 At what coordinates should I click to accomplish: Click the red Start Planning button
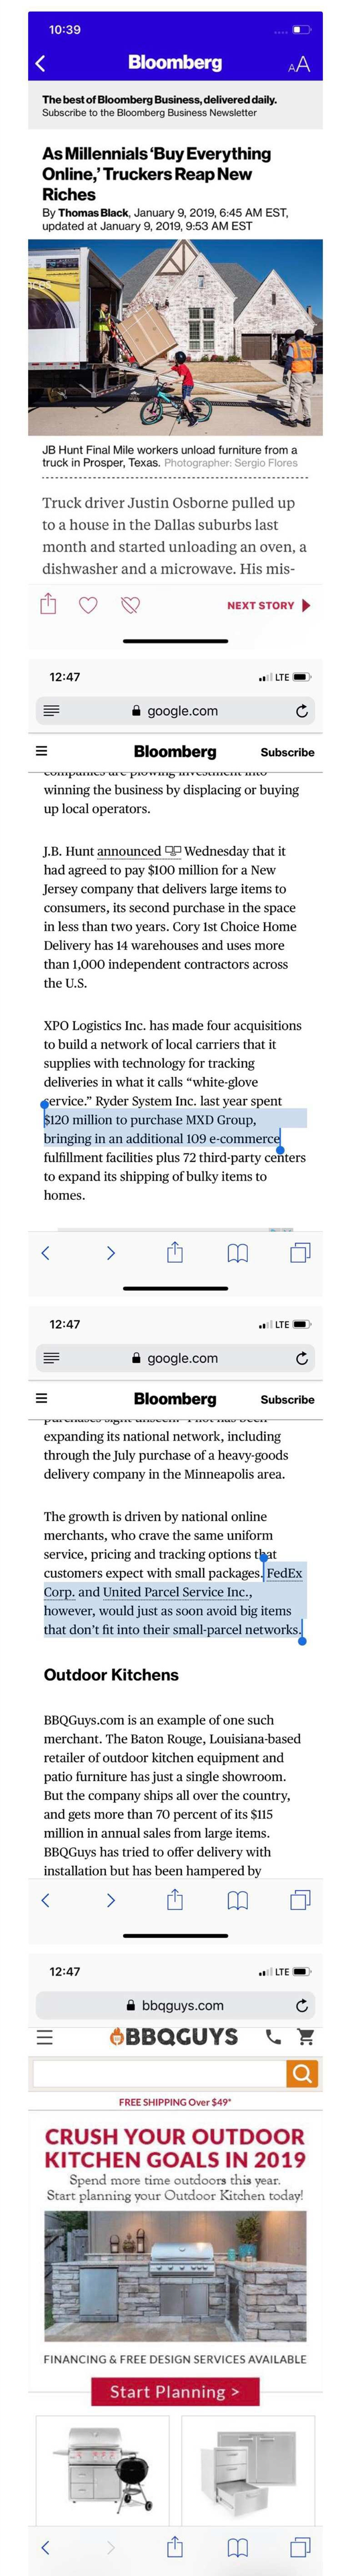[x=175, y=2391]
